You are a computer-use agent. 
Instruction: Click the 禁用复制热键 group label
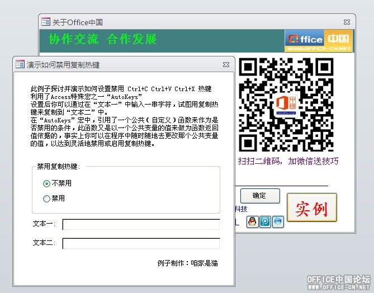pyautogui.click(x=59, y=167)
